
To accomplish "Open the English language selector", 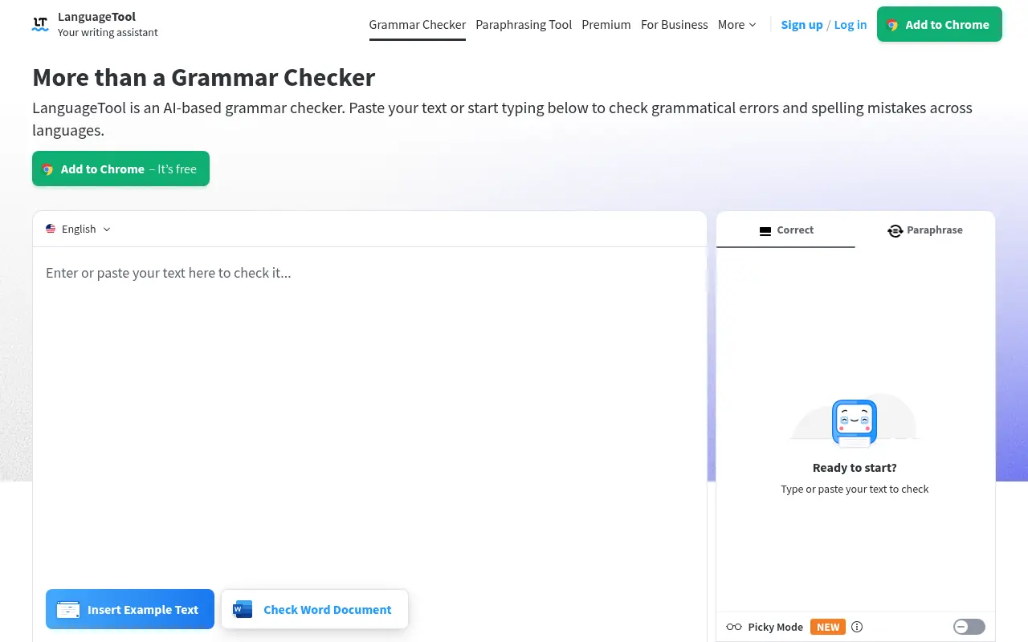I will tap(78, 229).
